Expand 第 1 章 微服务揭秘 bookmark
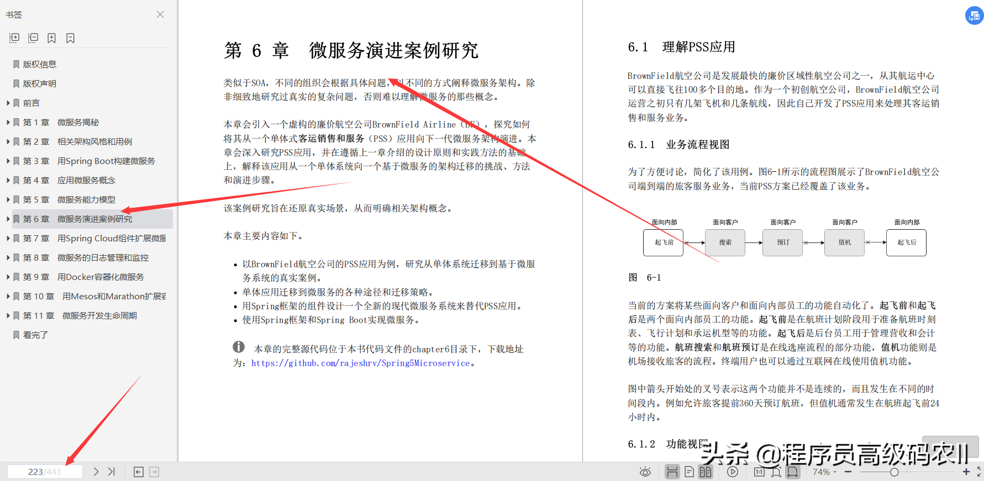This screenshot has width=984, height=481. pyautogui.click(x=8, y=122)
